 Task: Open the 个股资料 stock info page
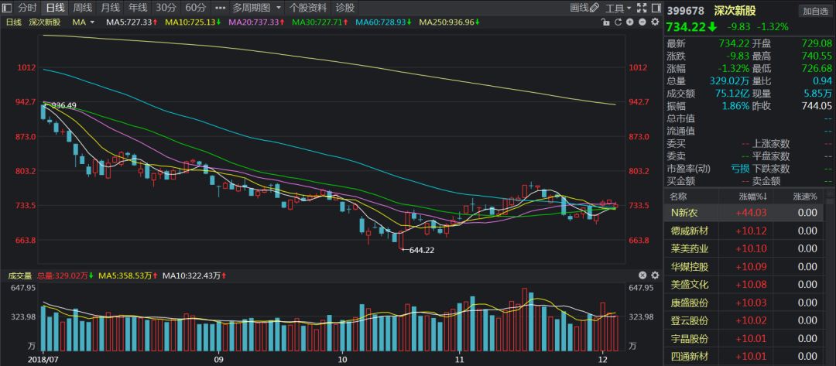(307, 8)
